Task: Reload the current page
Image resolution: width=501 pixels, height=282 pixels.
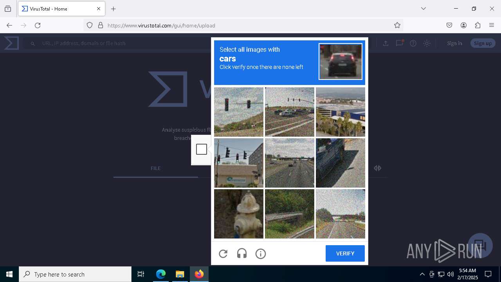Action: 38,25
